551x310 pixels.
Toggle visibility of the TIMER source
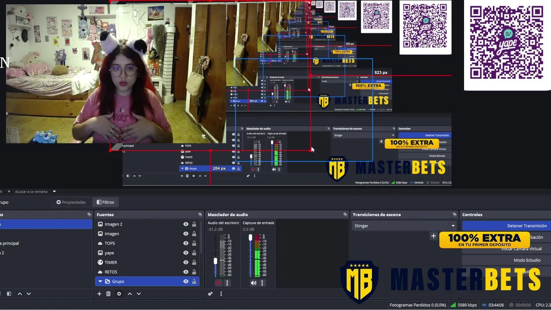point(186,262)
